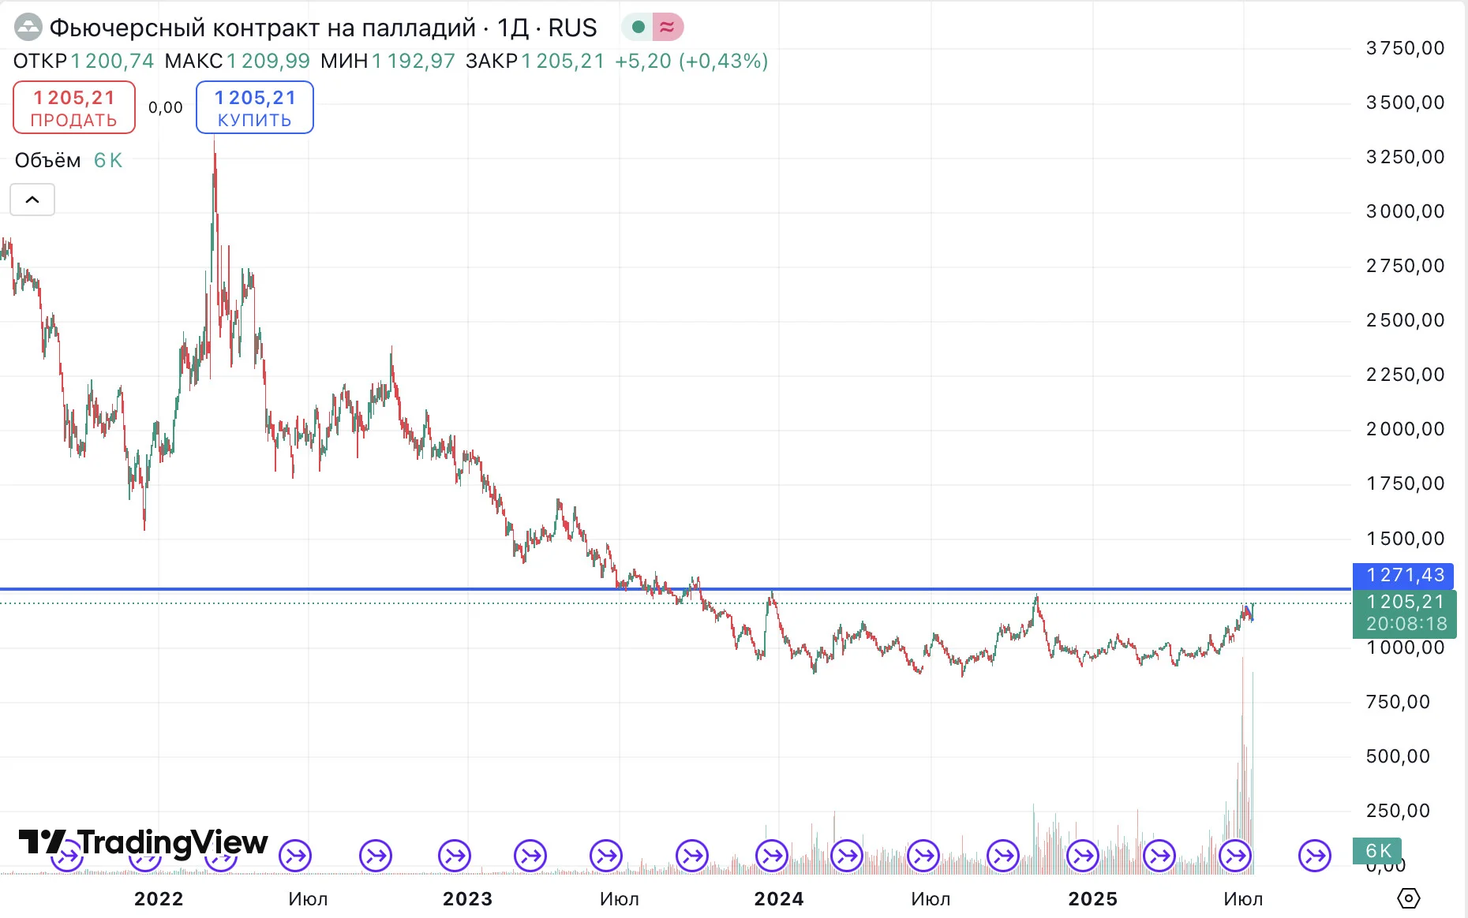Click the 2025 time axis label

(x=1093, y=899)
